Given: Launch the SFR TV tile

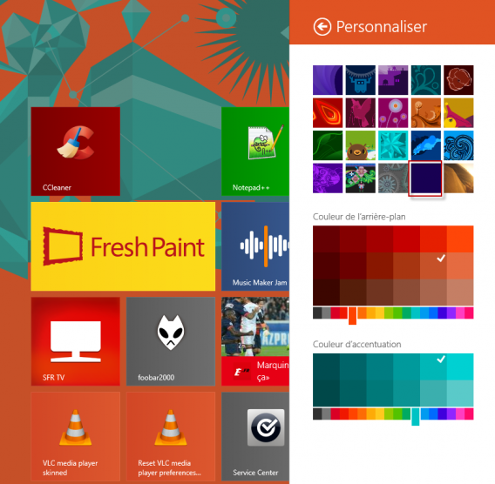Looking at the screenshot, I should click(x=76, y=341).
